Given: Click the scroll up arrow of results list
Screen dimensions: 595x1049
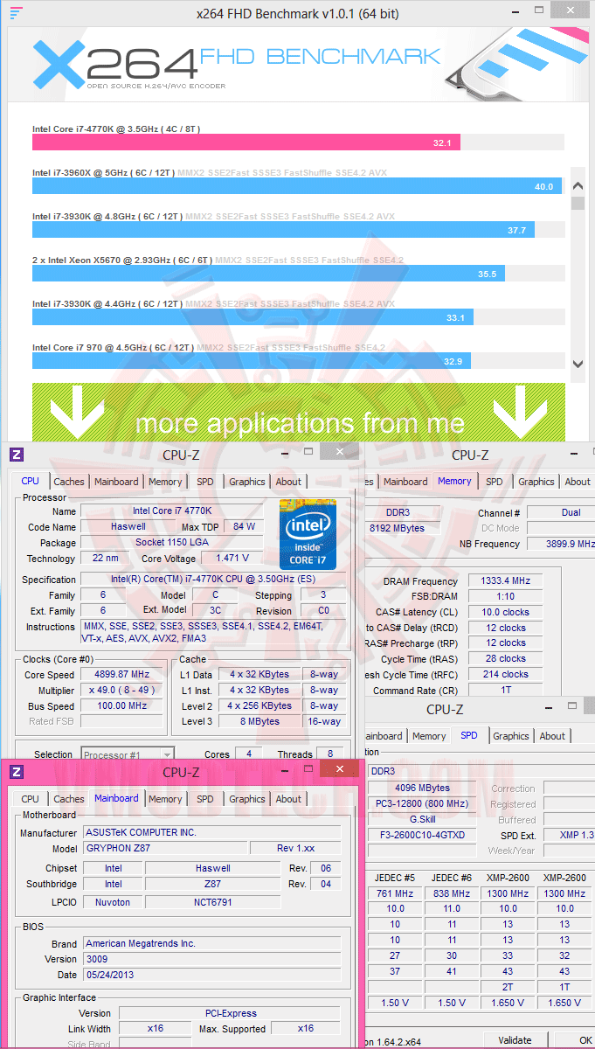Looking at the screenshot, I should [578, 185].
